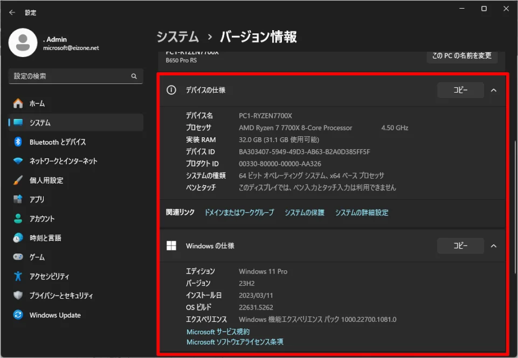Click the info icon beside デバイスの仕様
Image resolution: width=518 pixels, height=358 pixels.
click(x=171, y=90)
